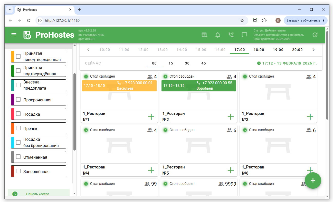Image resolution: width=333 pixels, height=202 pixels.
Task: Advance timeline with right chevron
Action: pos(313,50)
